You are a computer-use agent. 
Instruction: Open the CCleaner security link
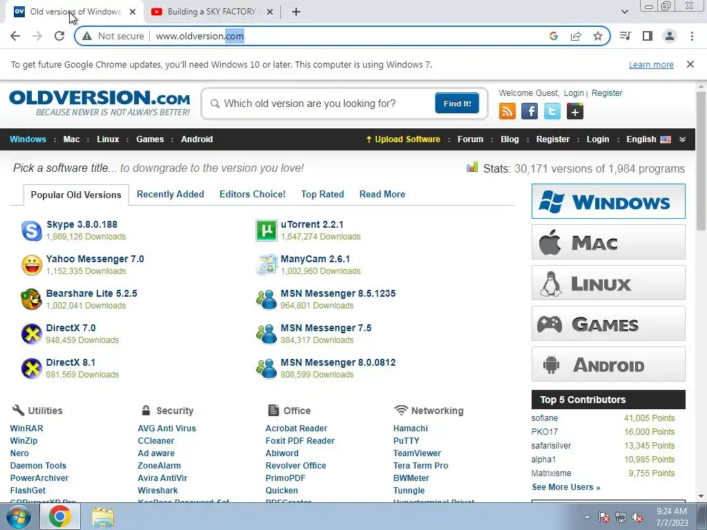coord(156,441)
